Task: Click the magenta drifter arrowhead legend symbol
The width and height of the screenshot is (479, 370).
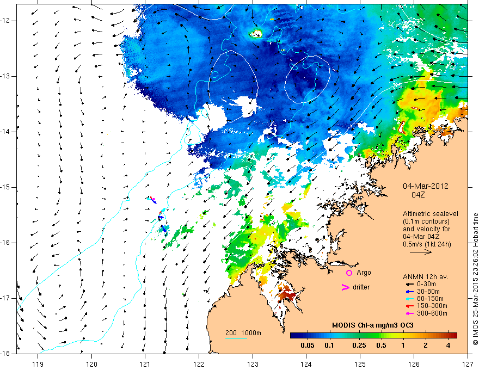Action: (345, 287)
